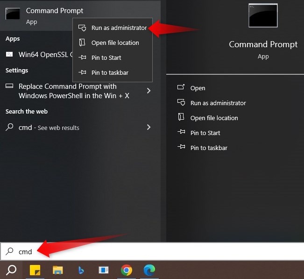Viewport: 304px width, 279px height.
Task: Expand the cmd web results chevron
Action: point(148,127)
